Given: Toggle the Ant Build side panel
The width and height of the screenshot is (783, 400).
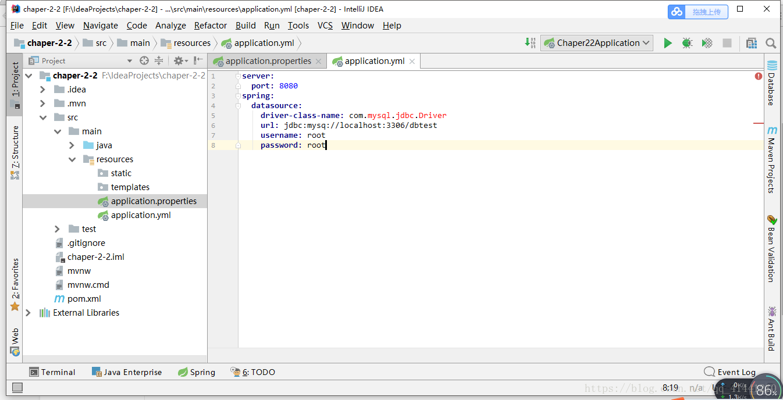Looking at the screenshot, I should tap(772, 328).
